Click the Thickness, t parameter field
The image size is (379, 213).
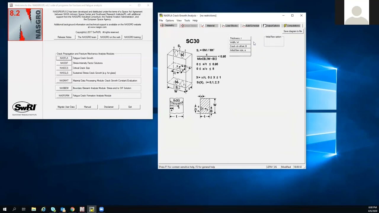[240, 38]
